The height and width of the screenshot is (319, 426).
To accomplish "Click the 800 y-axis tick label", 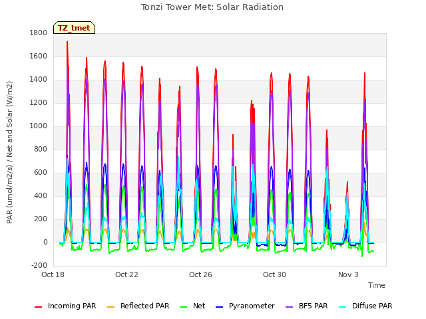I will (41, 150).
